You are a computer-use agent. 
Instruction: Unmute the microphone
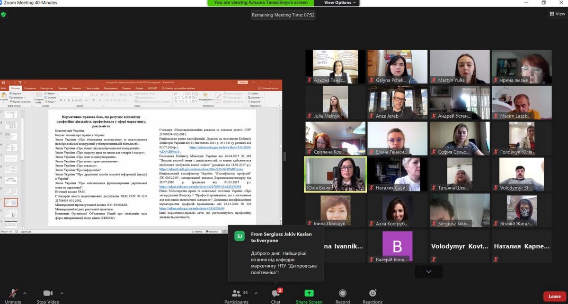pyautogui.click(x=13, y=295)
